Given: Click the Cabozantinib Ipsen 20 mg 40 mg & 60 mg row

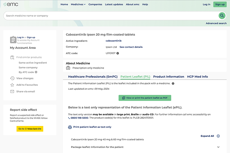Looking at the screenshot, I should click(107, 139).
